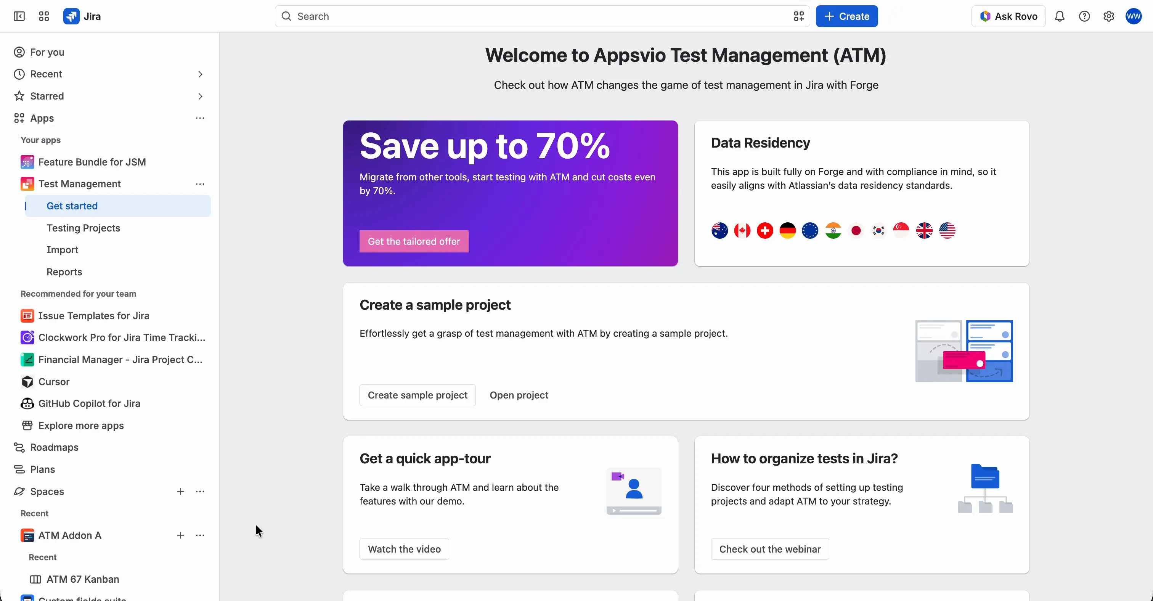Open the app switcher grid icon
The width and height of the screenshot is (1153, 601).
pyautogui.click(x=44, y=16)
